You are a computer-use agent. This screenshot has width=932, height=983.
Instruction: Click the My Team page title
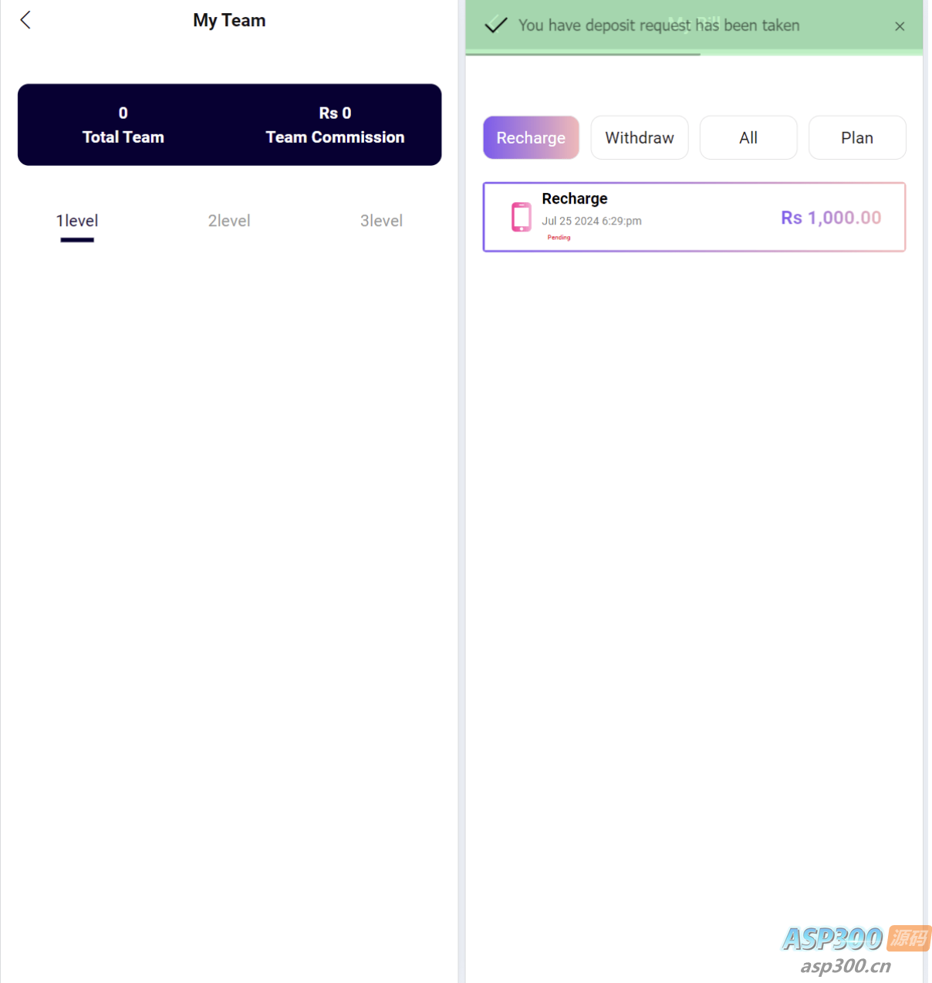click(x=229, y=20)
